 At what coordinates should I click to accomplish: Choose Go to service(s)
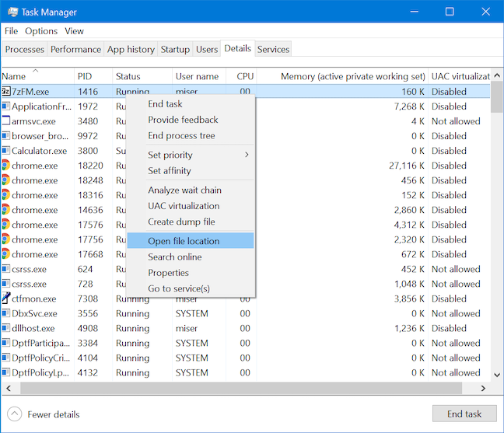coord(191,288)
